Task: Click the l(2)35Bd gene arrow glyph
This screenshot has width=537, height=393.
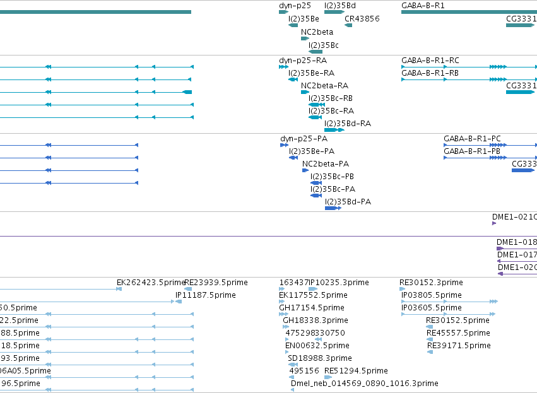Action: (x=334, y=13)
